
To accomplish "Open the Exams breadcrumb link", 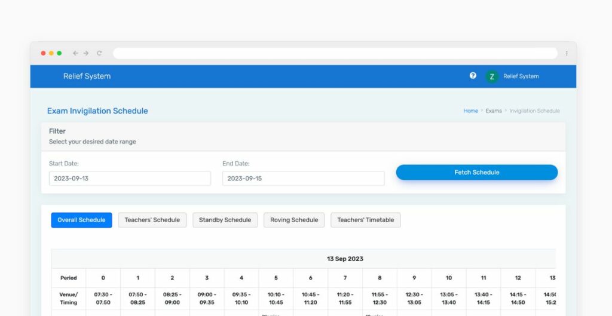I will [x=494, y=111].
